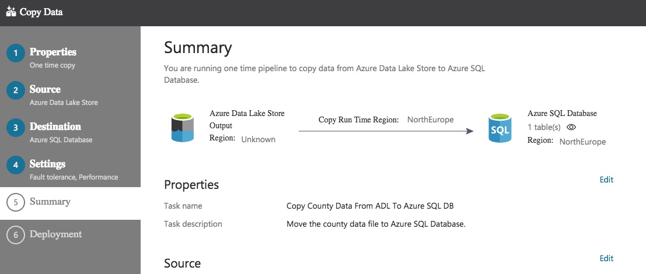Viewport: 646px width, 274px height.
Task: Click step 1 circle for Properties
Action: click(16, 54)
